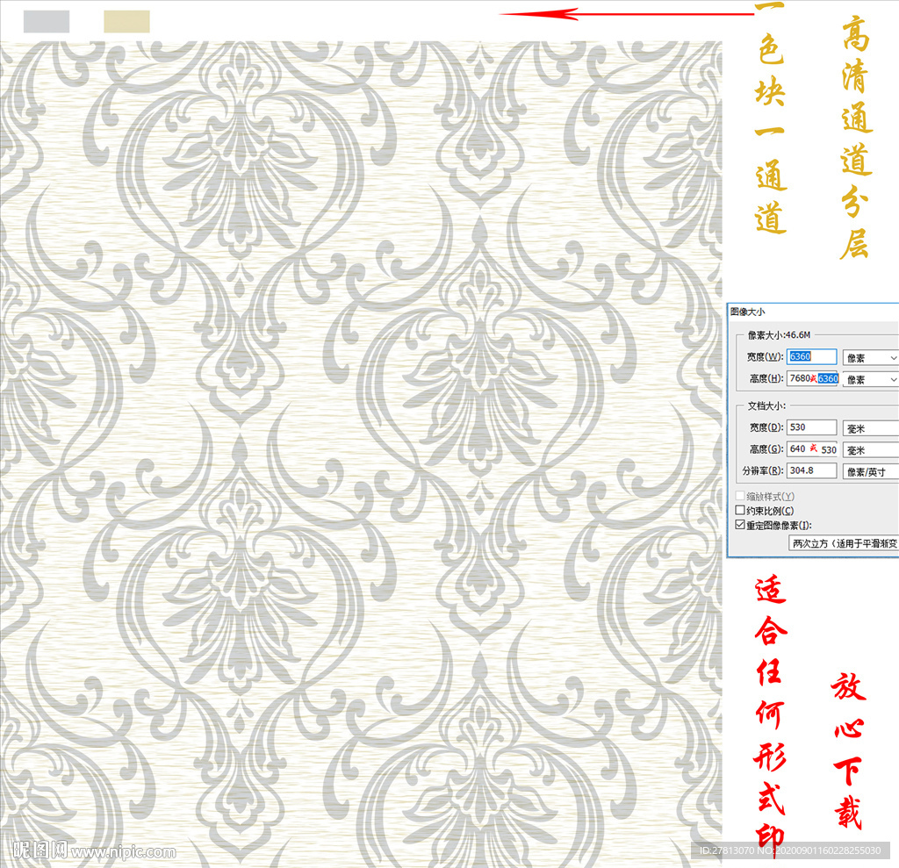Open the resolution unit dropdown 像素/英寸
899x868 pixels.
click(x=870, y=472)
